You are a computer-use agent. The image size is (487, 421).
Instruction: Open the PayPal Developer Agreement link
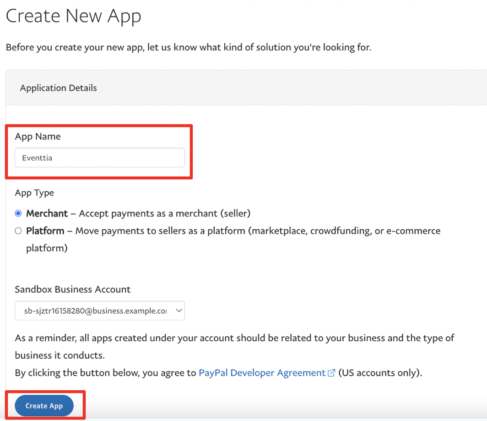point(262,373)
